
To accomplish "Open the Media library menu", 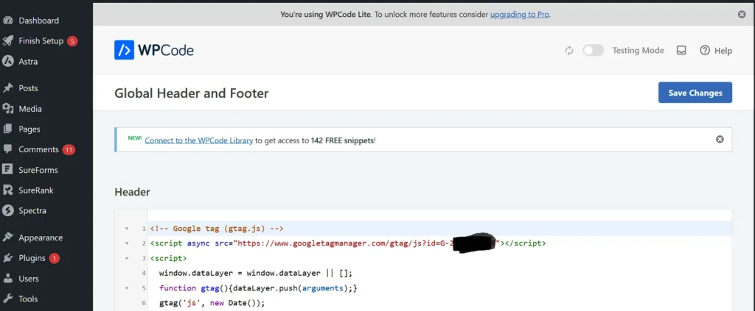I will (x=29, y=109).
